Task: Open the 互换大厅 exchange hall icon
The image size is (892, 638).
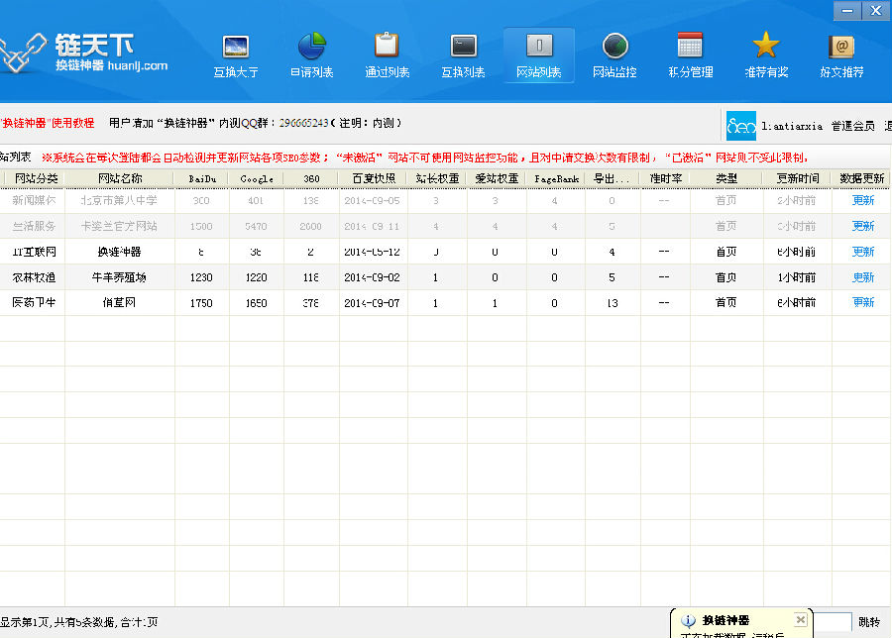Action: [236, 55]
